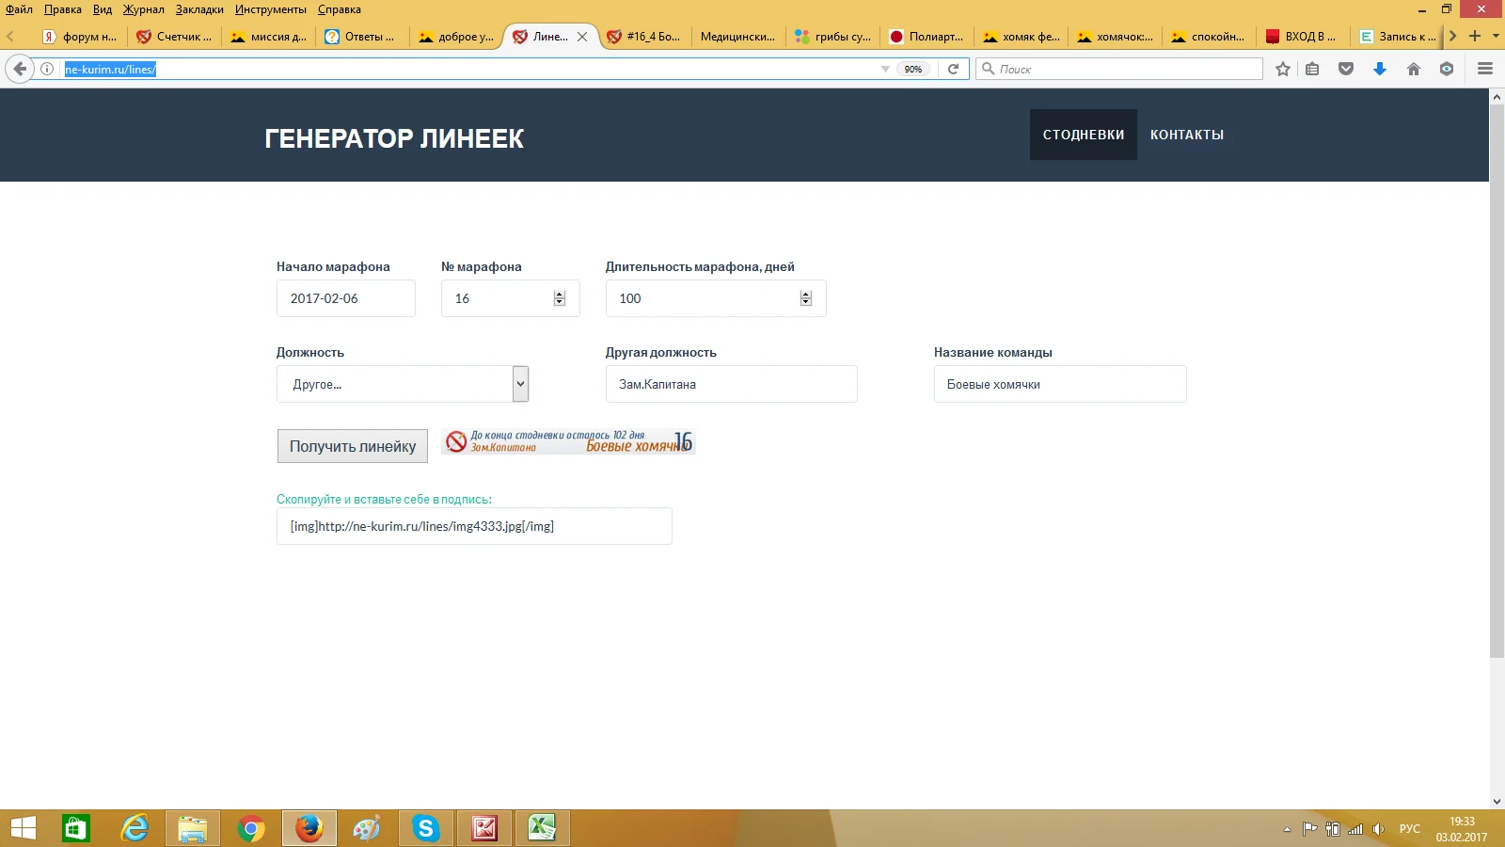Viewport: 1505px width, 847px height.
Task: Show hidden system tray icons
Action: tap(1287, 829)
